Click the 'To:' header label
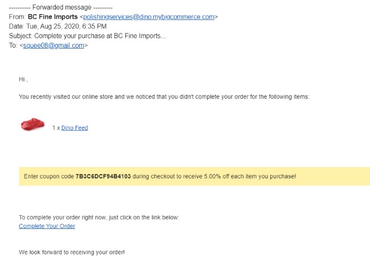The height and width of the screenshot is (260, 370). [x=13, y=46]
